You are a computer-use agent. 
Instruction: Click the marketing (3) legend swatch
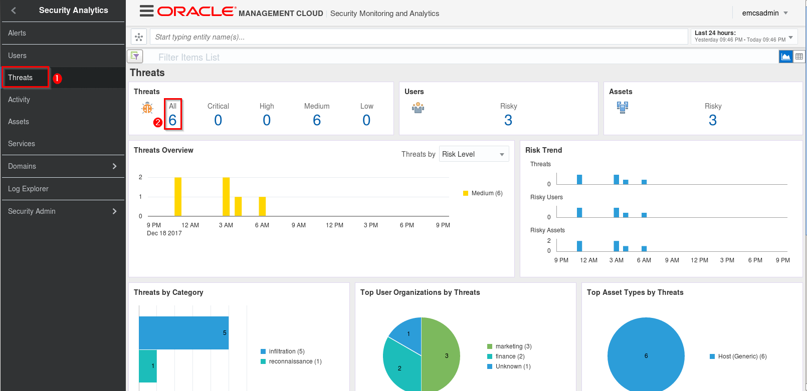point(490,346)
